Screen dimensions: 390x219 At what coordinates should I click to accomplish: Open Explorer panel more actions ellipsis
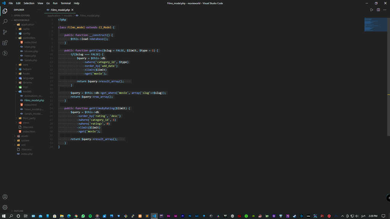(39, 10)
